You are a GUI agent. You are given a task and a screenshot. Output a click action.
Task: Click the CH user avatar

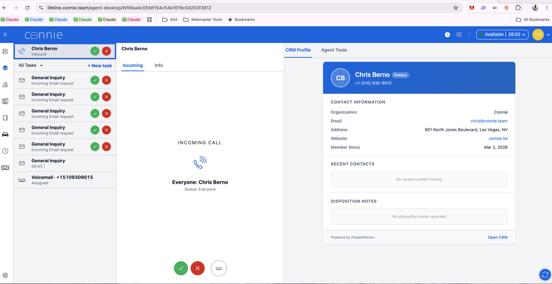pos(538,34)
